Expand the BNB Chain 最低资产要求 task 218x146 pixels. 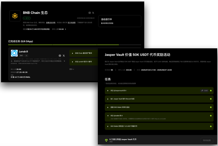pyautogui.click(x=84, y=53)
